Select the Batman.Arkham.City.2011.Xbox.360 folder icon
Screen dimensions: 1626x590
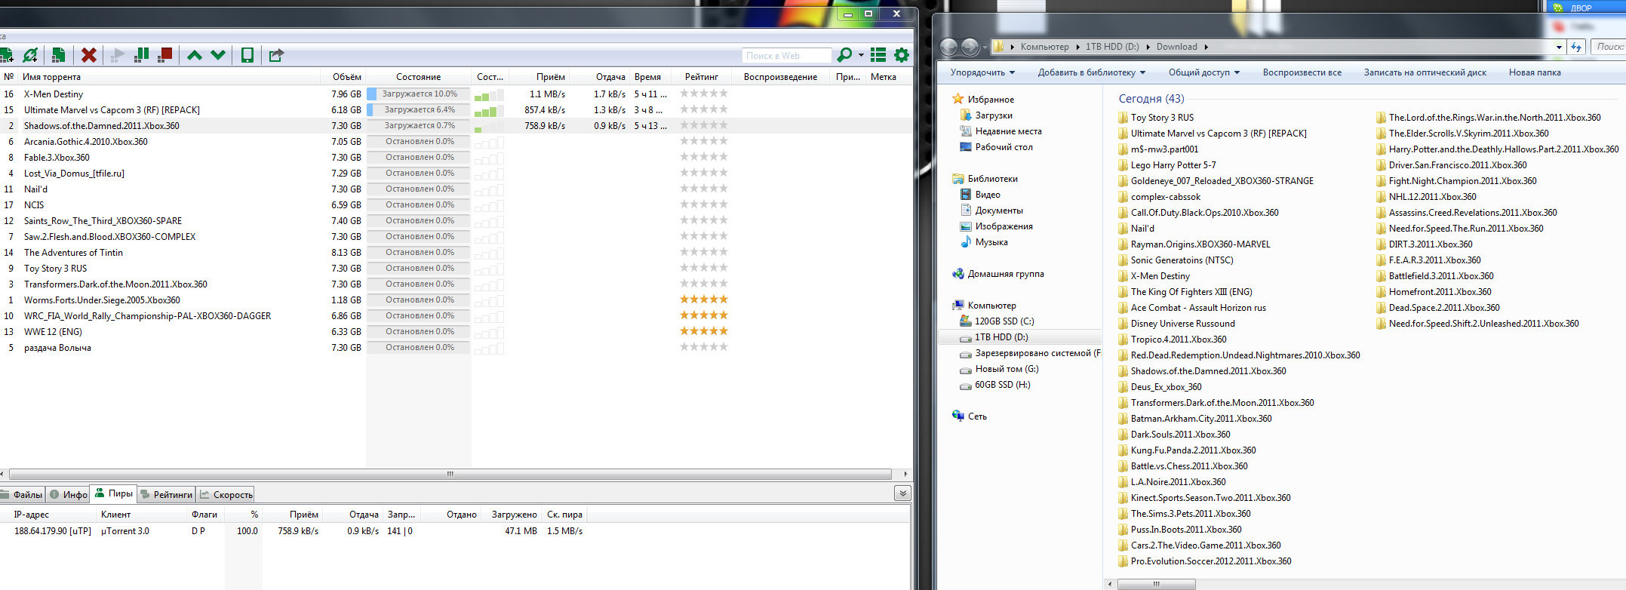click(x=1123, y=419)
